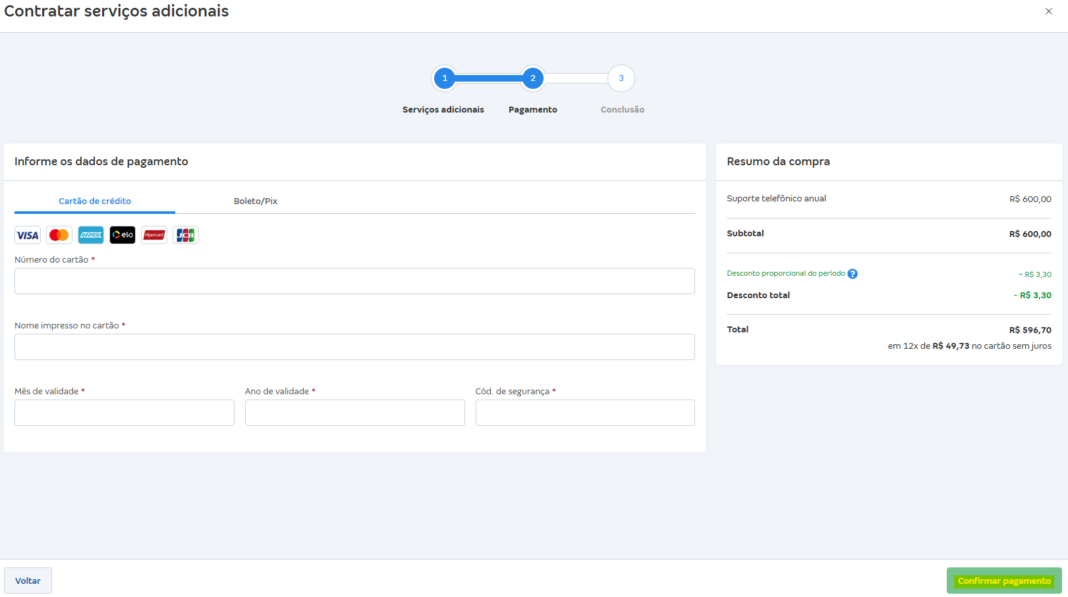Click the Suporte telefônico anual item
The width and height of the screenshot is (1068, 597).
pyautogui.click(x=776, y=198)
